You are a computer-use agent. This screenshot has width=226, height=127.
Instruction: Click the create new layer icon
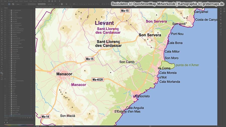point(30,118)
